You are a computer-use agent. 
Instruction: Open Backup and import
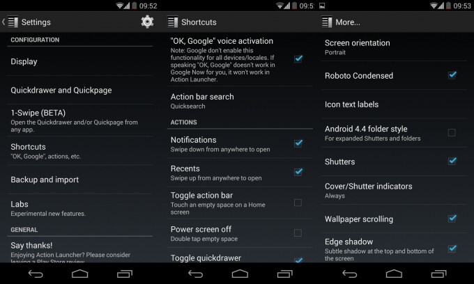(79, 180)
